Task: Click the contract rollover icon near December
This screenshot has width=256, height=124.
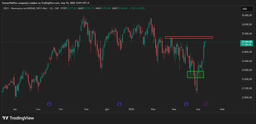Action: click(x=119, y=104)
